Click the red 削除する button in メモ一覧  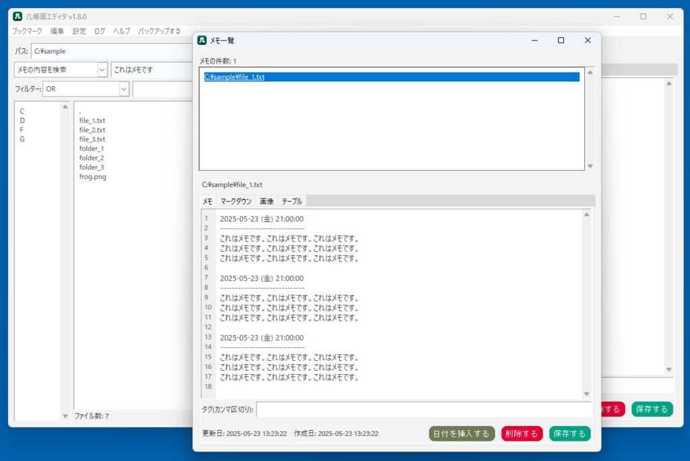tap(522, 434)
